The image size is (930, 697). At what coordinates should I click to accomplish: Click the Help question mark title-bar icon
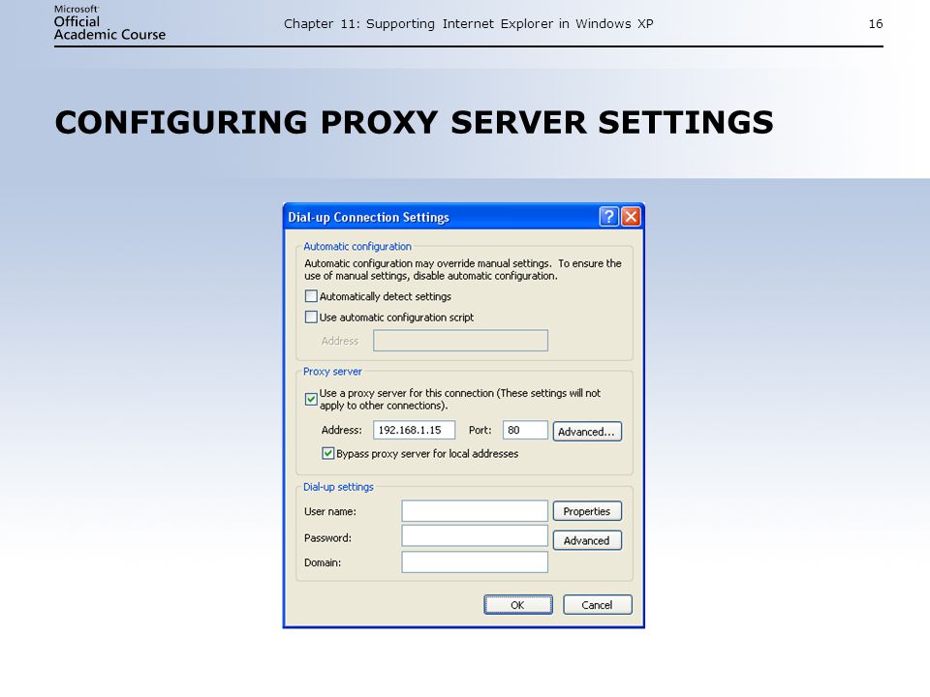point(608,217)
